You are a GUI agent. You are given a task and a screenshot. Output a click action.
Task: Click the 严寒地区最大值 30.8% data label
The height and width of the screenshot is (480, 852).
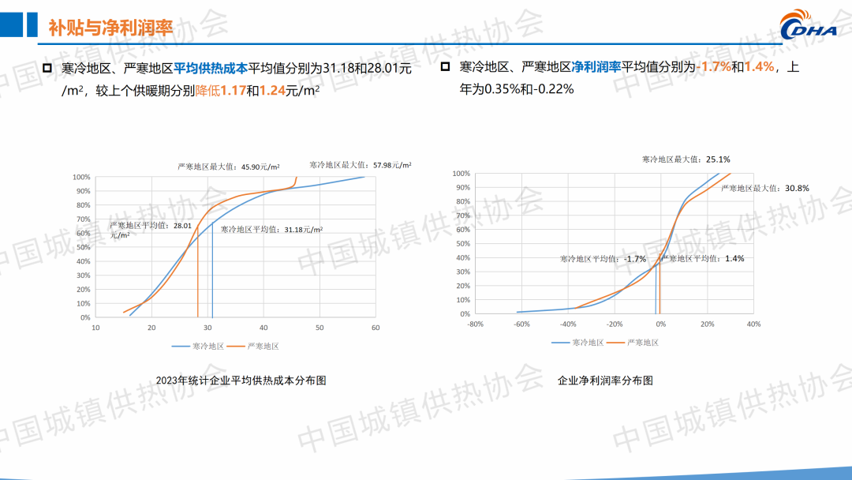click(x=765, y=188)
